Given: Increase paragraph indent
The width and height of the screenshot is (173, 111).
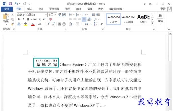Looking at the screenshot, I should tap(98, 15).
